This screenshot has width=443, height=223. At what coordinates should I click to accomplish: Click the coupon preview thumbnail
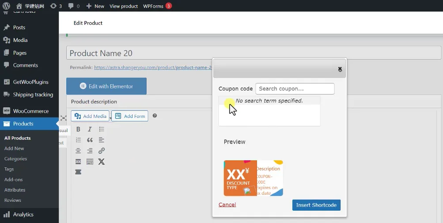click(x=253, y=178)
